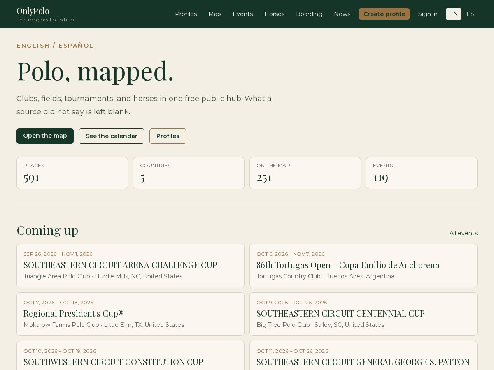
Task: Open the Horses nav item
Action: coord(274,14)
